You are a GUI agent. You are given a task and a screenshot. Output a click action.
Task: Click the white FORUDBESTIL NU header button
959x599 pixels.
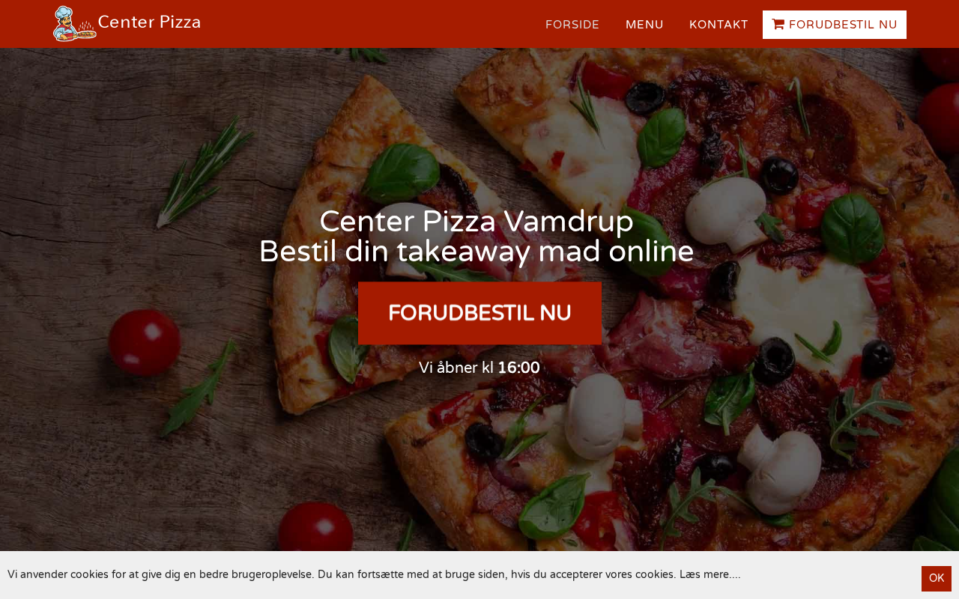coord(835,25)
